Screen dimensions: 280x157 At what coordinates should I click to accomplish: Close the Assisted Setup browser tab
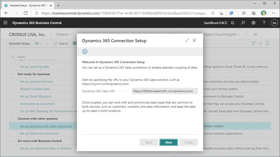click(x=51, y=5)
